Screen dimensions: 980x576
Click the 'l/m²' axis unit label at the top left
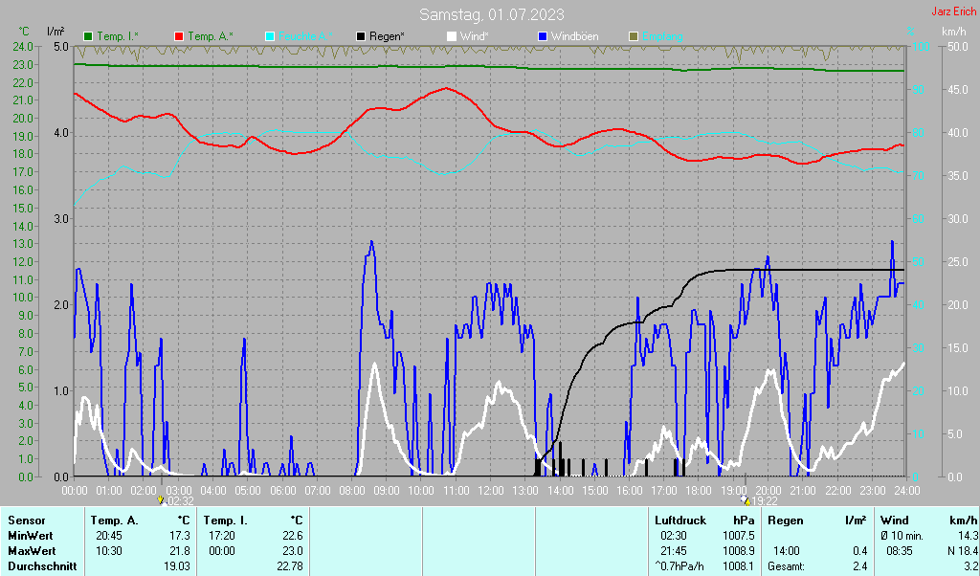point(55,32)
